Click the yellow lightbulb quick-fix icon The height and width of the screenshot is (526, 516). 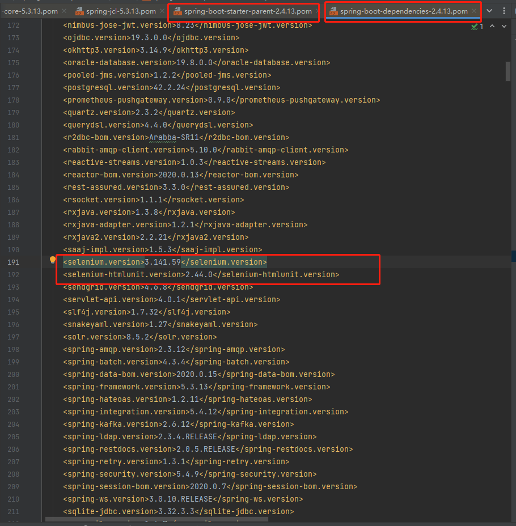coord(53,260)
